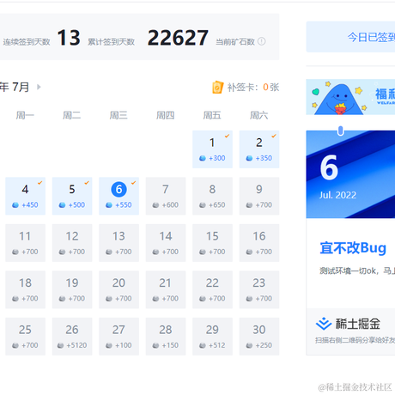The height and width of the screenshot is (395, 395).
Task: Click the 13 consecutive days number
Action: (x=69, y=38)
